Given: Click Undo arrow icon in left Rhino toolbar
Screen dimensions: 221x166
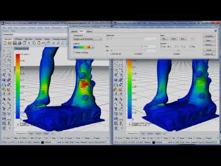Looking at the screenshot, I should [44, 43].
